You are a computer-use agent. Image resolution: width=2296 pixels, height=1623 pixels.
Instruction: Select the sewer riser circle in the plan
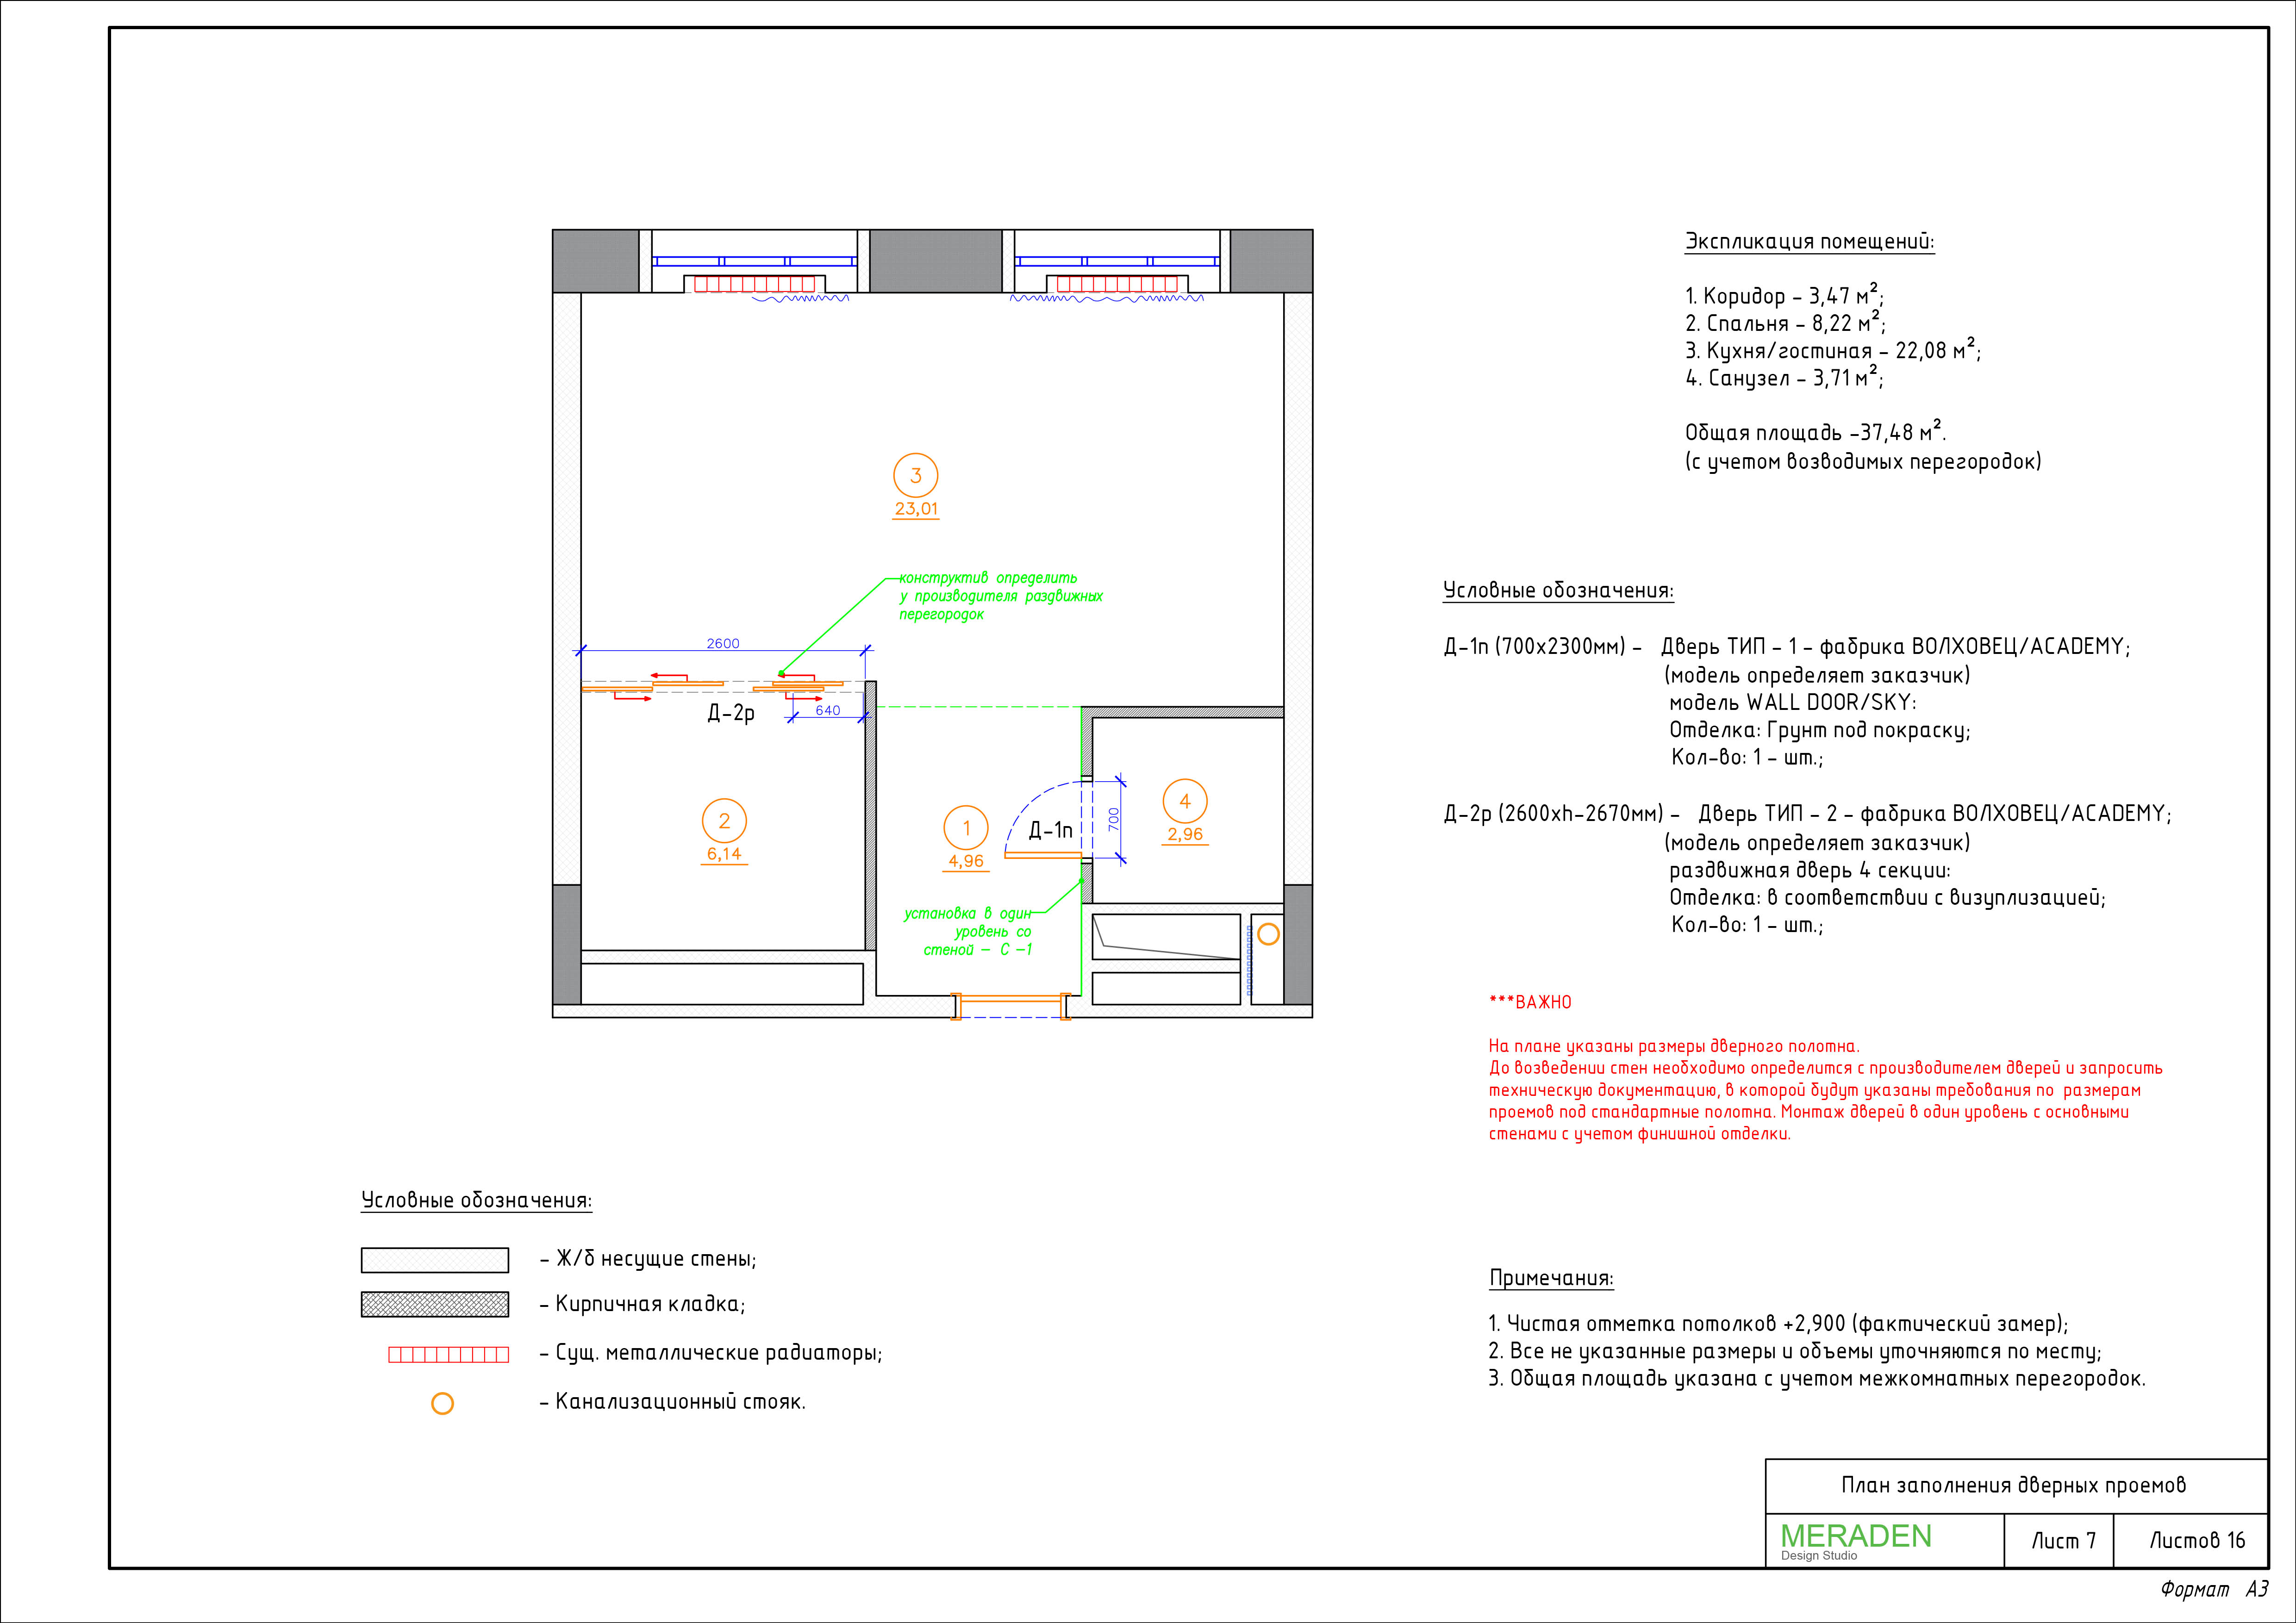pos(1268,934)
